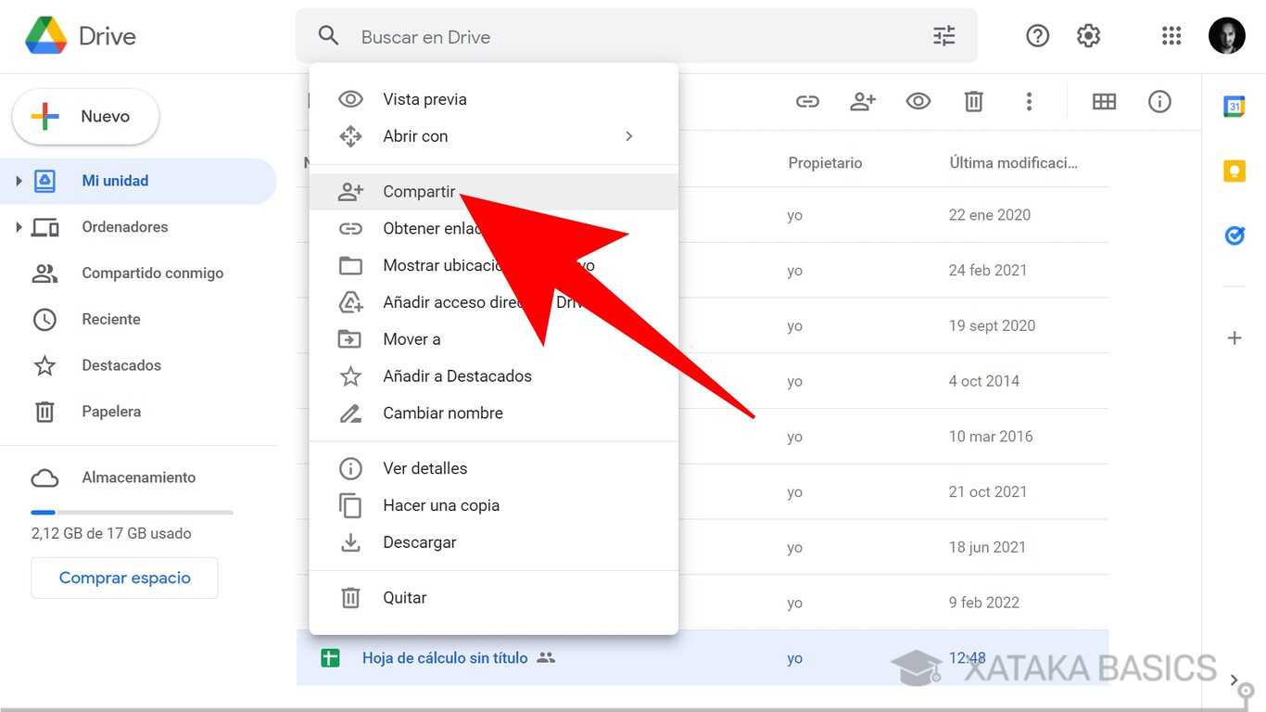Choose Abrir con in context menu

(493, 136)
